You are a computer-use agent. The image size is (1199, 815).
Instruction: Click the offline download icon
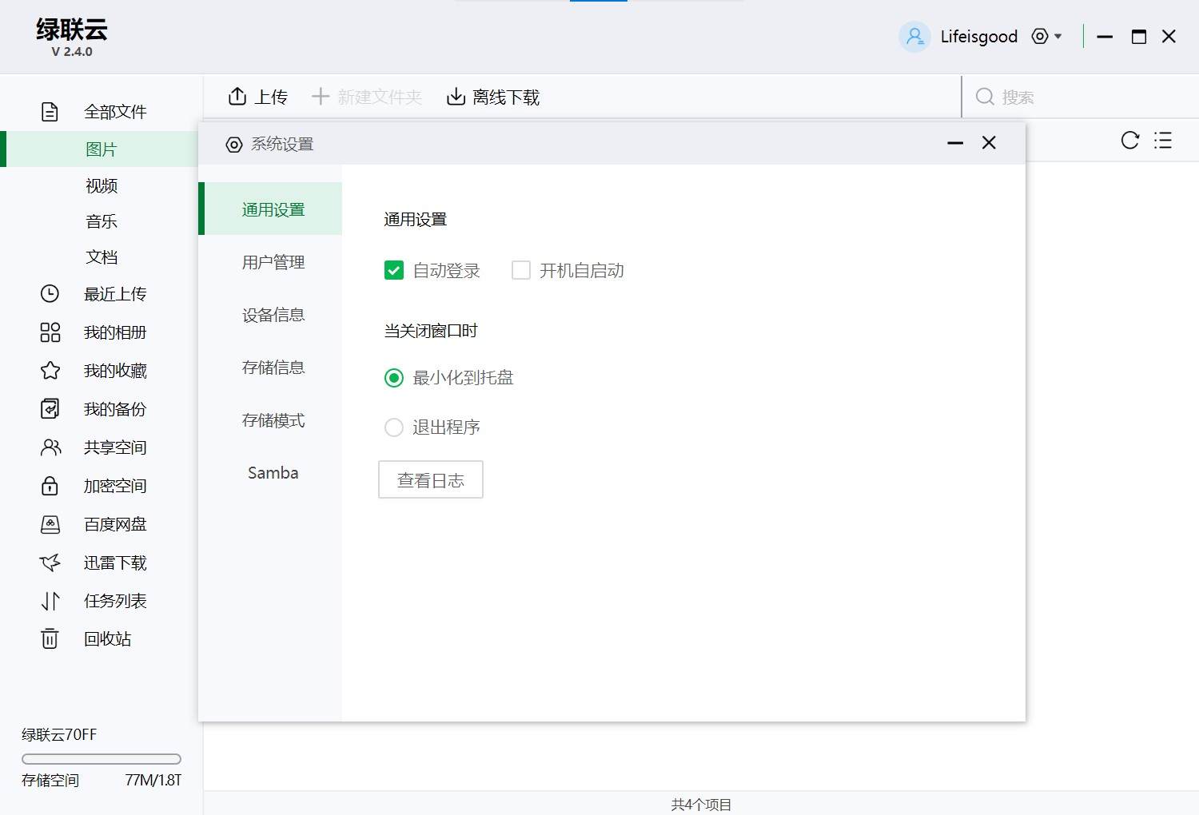(456, 97)
